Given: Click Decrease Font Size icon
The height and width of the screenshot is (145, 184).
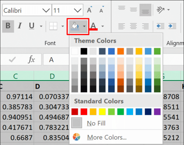Looking at the screenshot, I should pos(102,10).
